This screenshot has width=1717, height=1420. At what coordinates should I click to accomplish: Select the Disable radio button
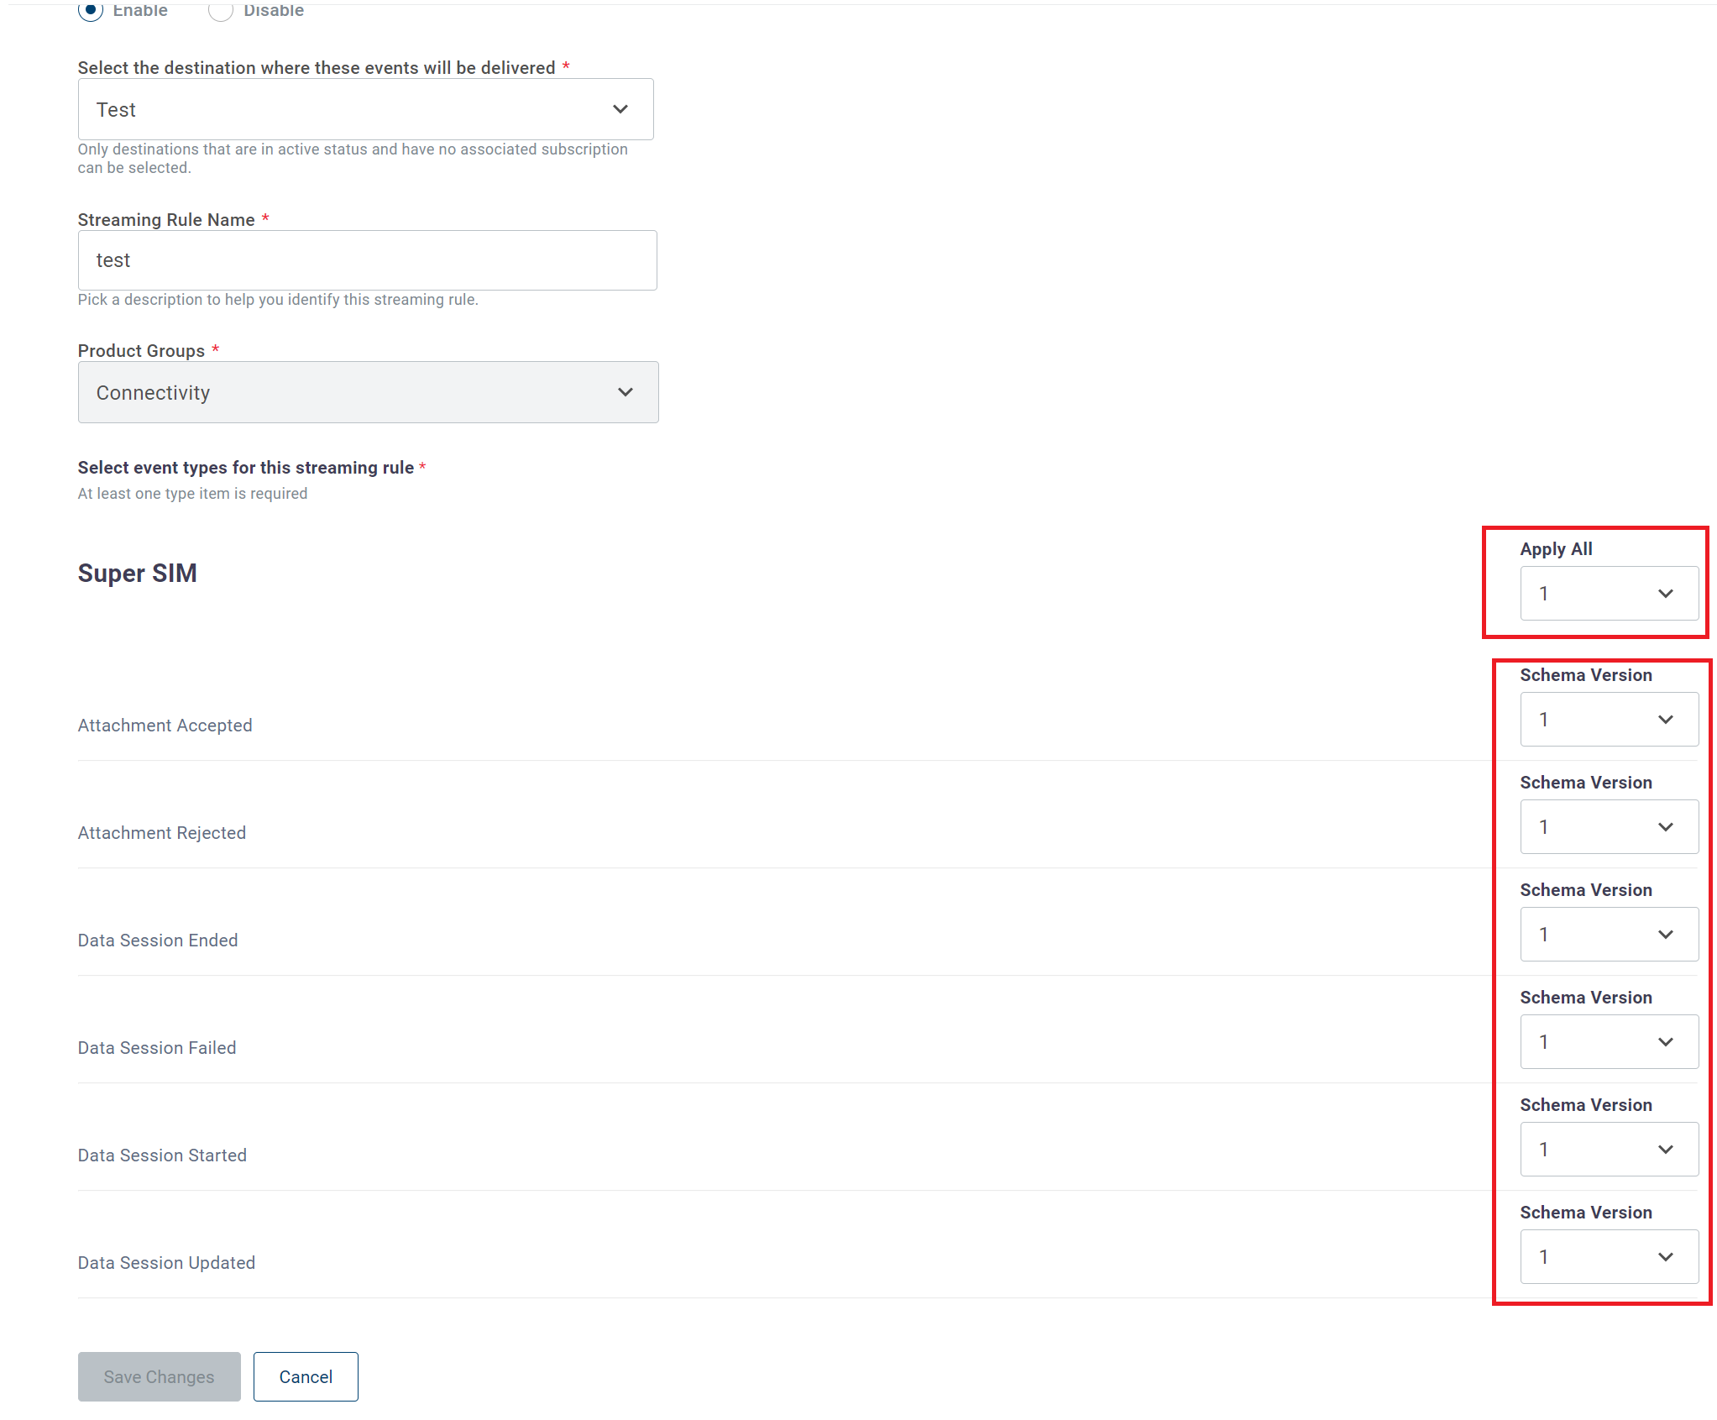(220, 10)
